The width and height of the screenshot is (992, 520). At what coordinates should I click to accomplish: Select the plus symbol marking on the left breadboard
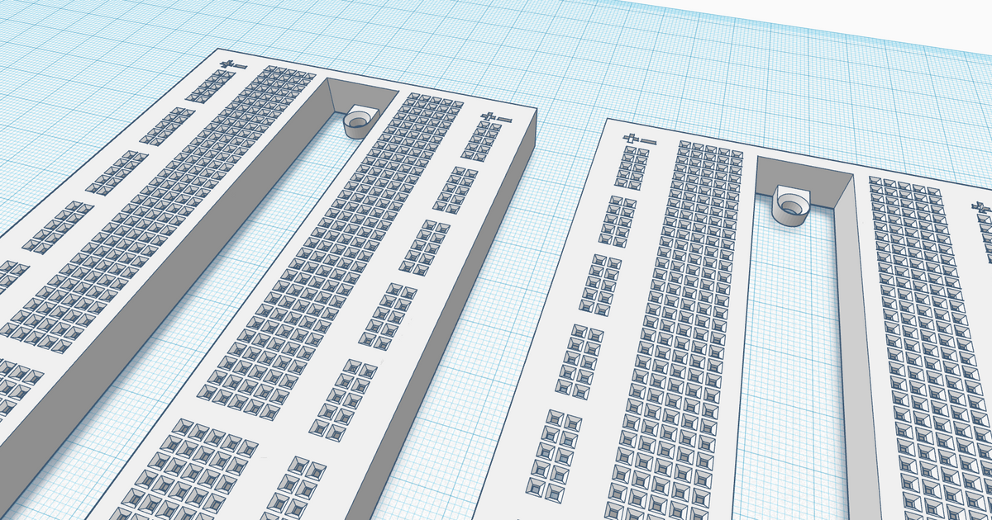[226, 64]
